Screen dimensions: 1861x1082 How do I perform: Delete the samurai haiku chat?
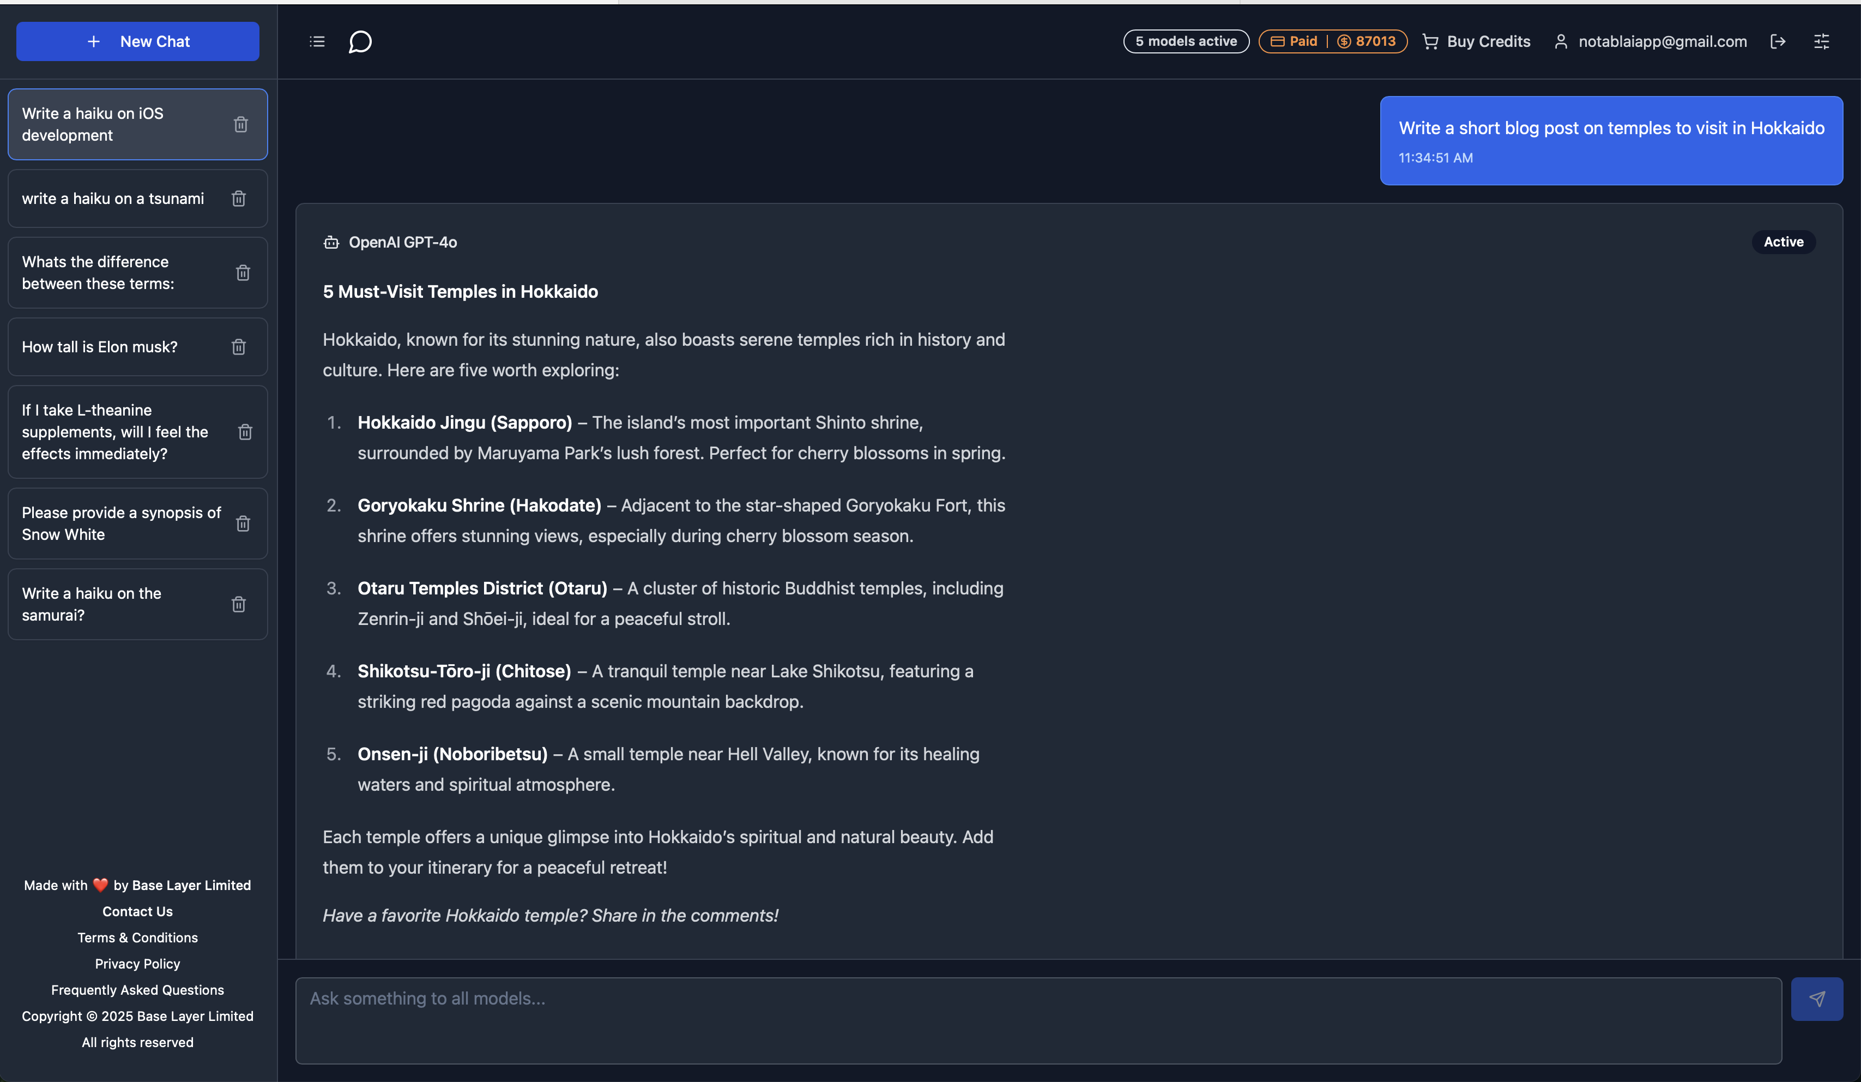pyautogui.click(x=239, y=604)
